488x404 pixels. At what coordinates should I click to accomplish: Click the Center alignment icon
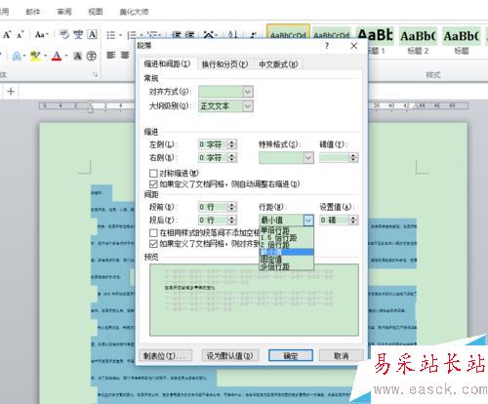pyautogui.click(x=125, y=56)
